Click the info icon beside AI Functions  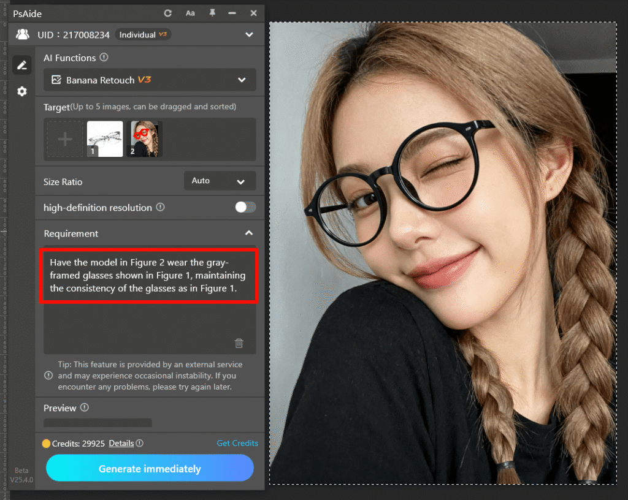[x=104, y=58]
